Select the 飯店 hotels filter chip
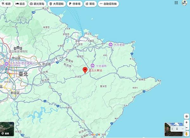 [x=20, y=4]
